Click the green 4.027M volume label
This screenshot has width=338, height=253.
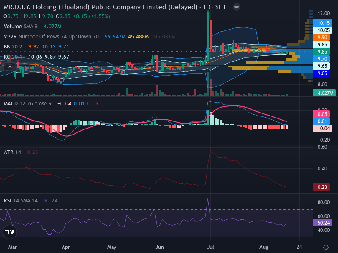324,93
